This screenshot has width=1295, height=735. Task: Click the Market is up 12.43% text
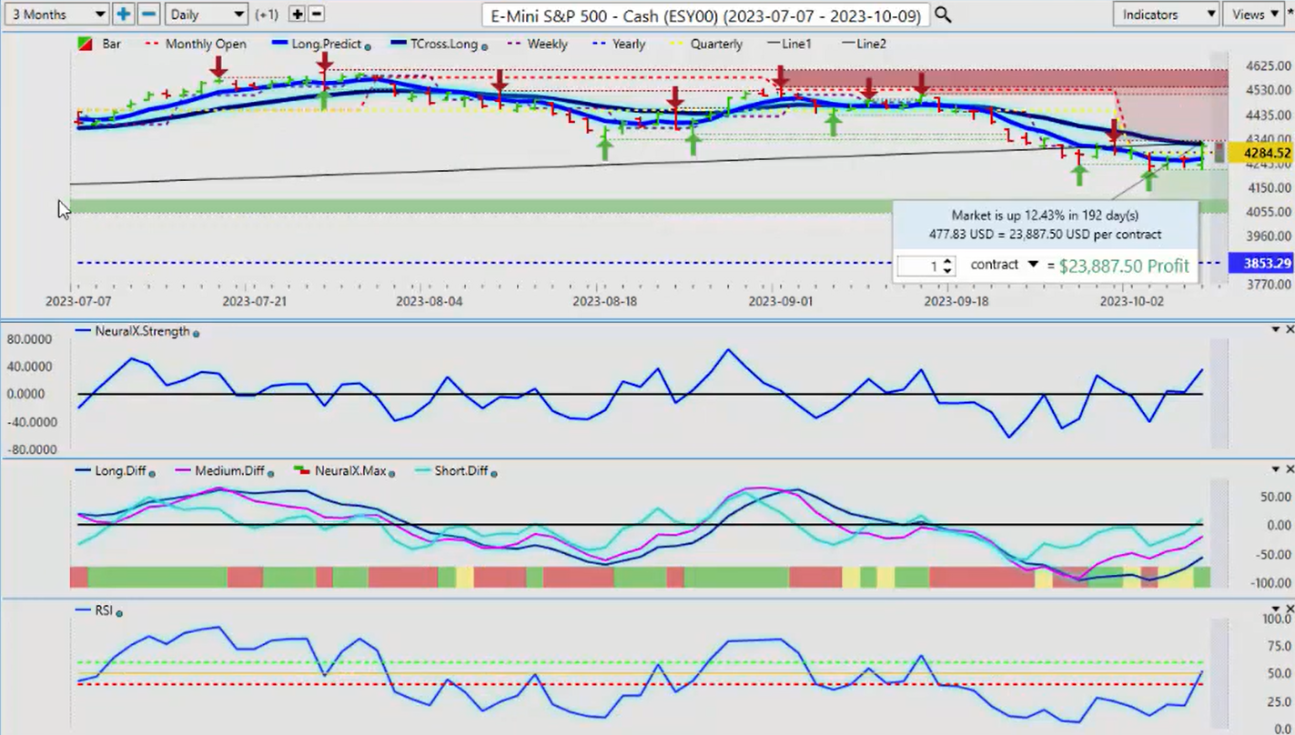click(x=1045, y=216)
